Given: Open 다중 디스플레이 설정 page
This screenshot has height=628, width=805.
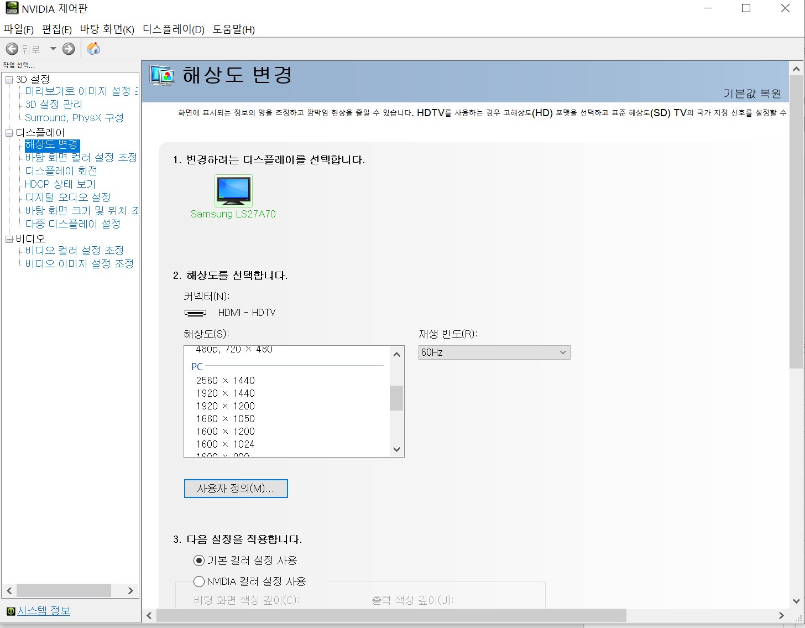Looking at the screenshot, I should (x=72, y=224).
